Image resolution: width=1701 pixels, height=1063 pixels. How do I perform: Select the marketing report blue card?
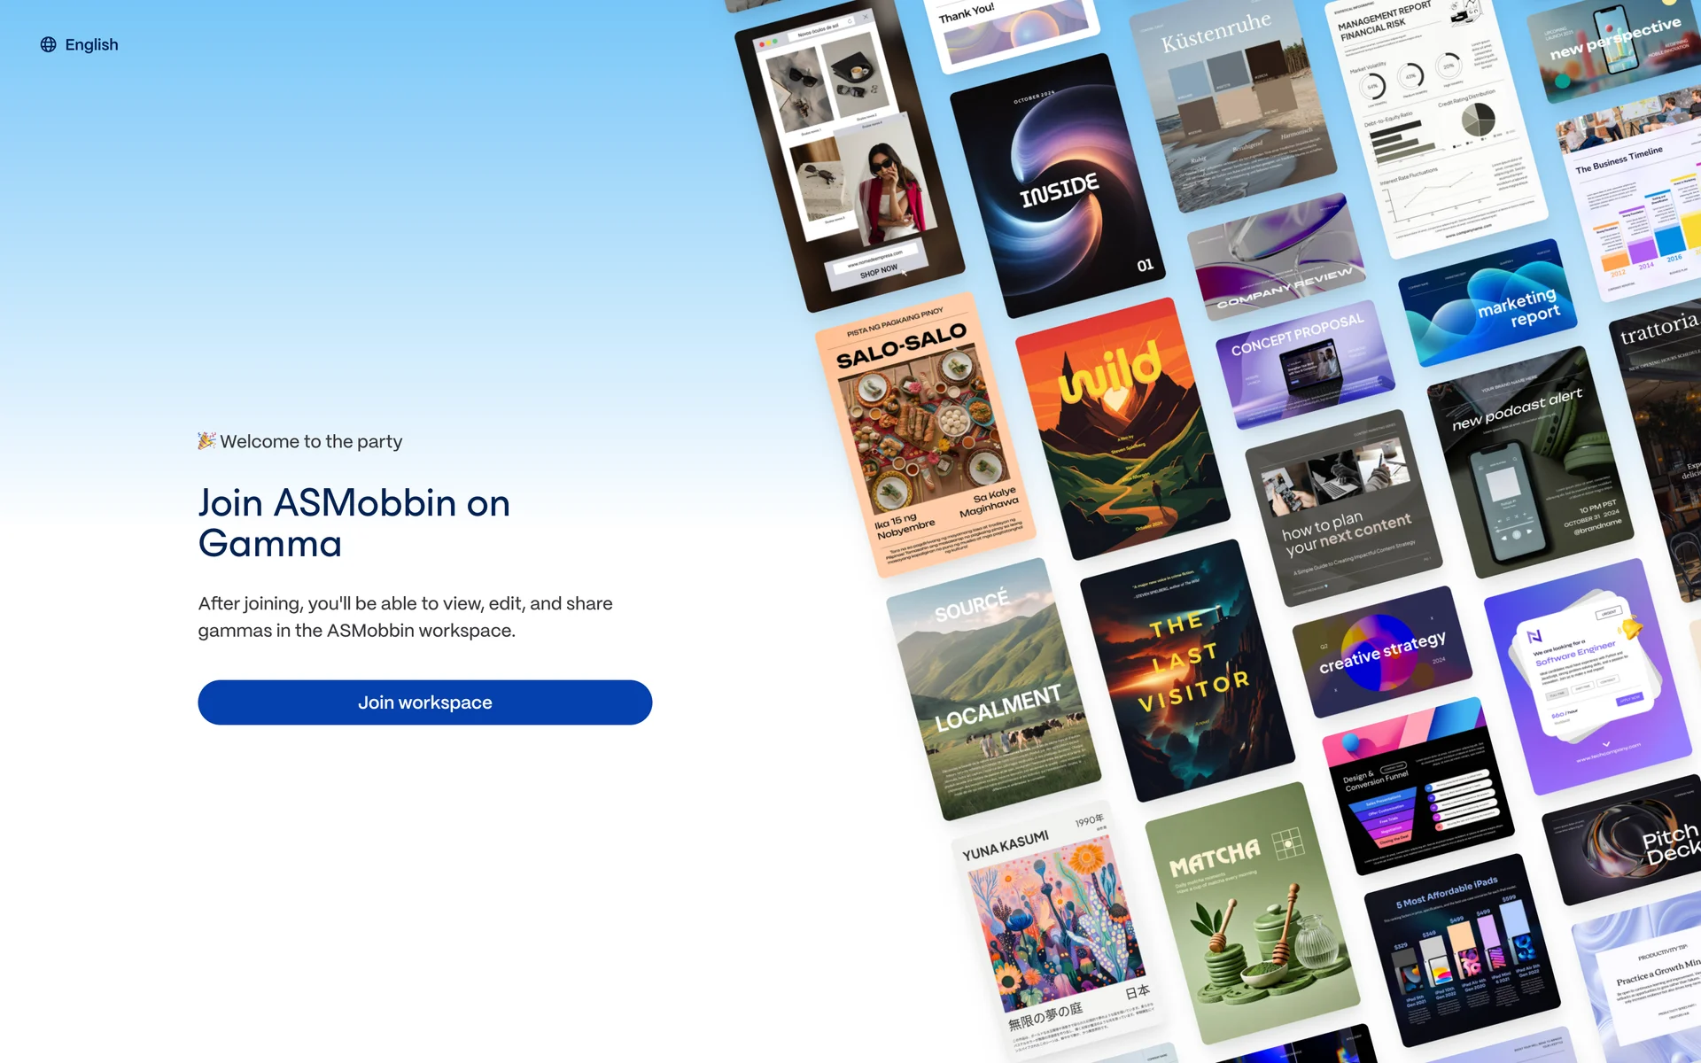[1487, 303]
